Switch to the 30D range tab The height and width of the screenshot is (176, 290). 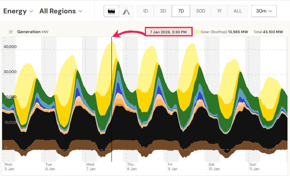[200, 11]
